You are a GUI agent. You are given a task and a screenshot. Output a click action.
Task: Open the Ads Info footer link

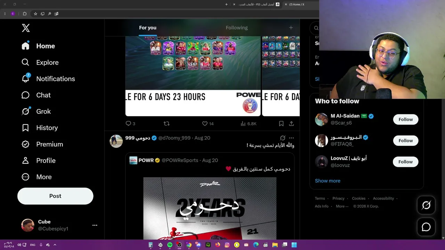322,206
